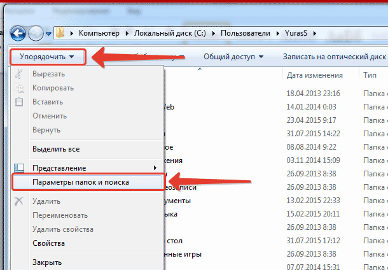Image resolution: width=388 pixels, height=270 pixels.
Task: Select date 07.07.2014 15:31
Action: click(314, 267)
